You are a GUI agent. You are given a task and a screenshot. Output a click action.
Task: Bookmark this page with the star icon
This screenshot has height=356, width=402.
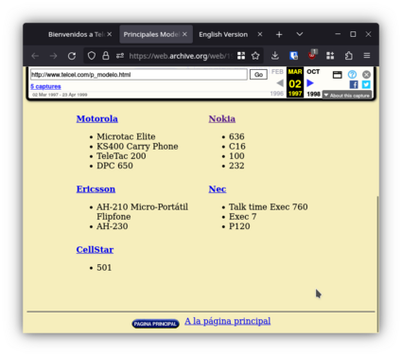click(x=255, y=56)
